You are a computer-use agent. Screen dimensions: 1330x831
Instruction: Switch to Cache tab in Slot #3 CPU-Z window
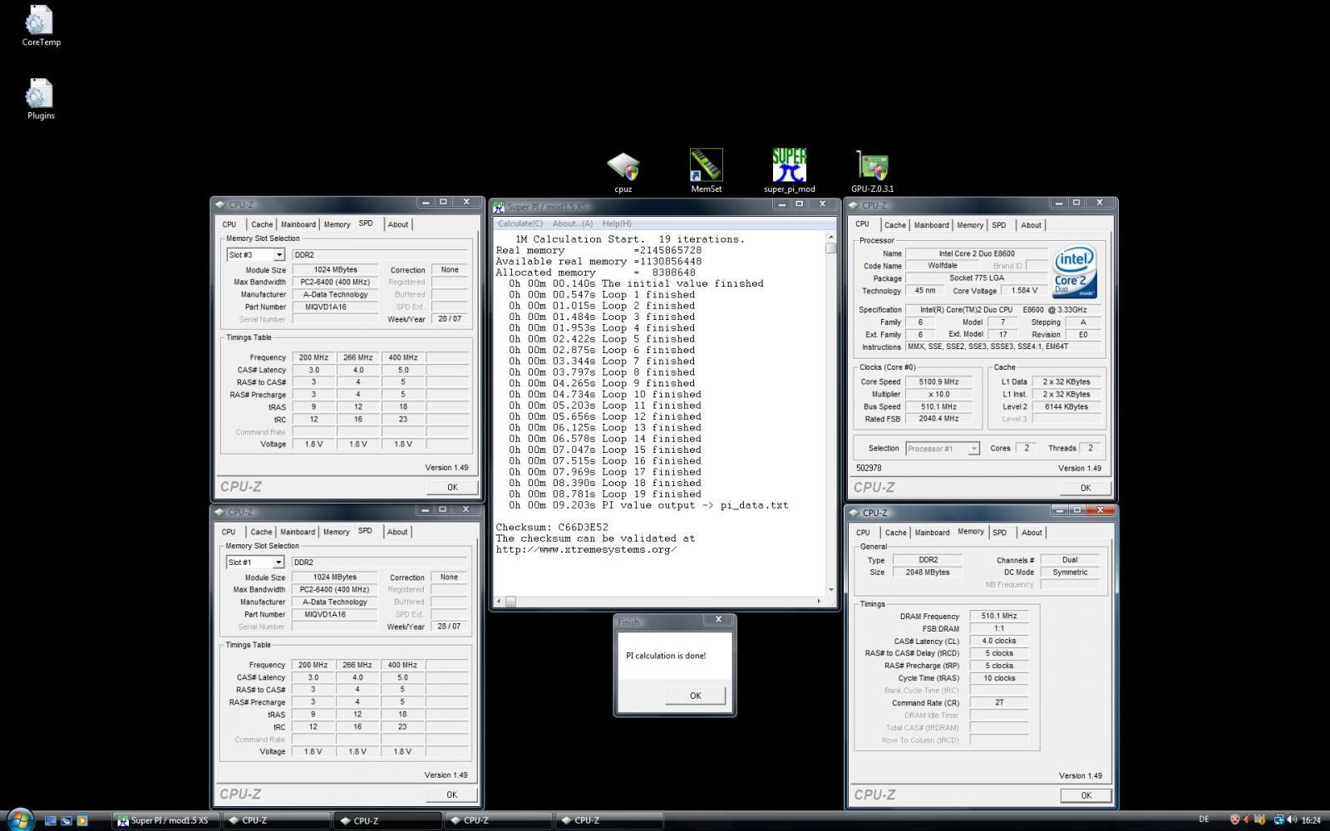(262, 224)
